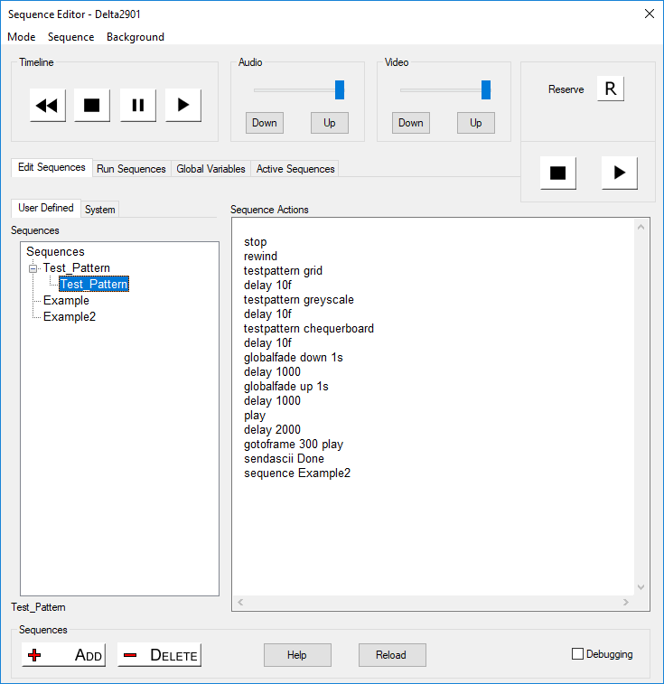Viewport: 664px width, 684px height.
Task: Click the Audio volume slider handle
Action: coord(340,89)
